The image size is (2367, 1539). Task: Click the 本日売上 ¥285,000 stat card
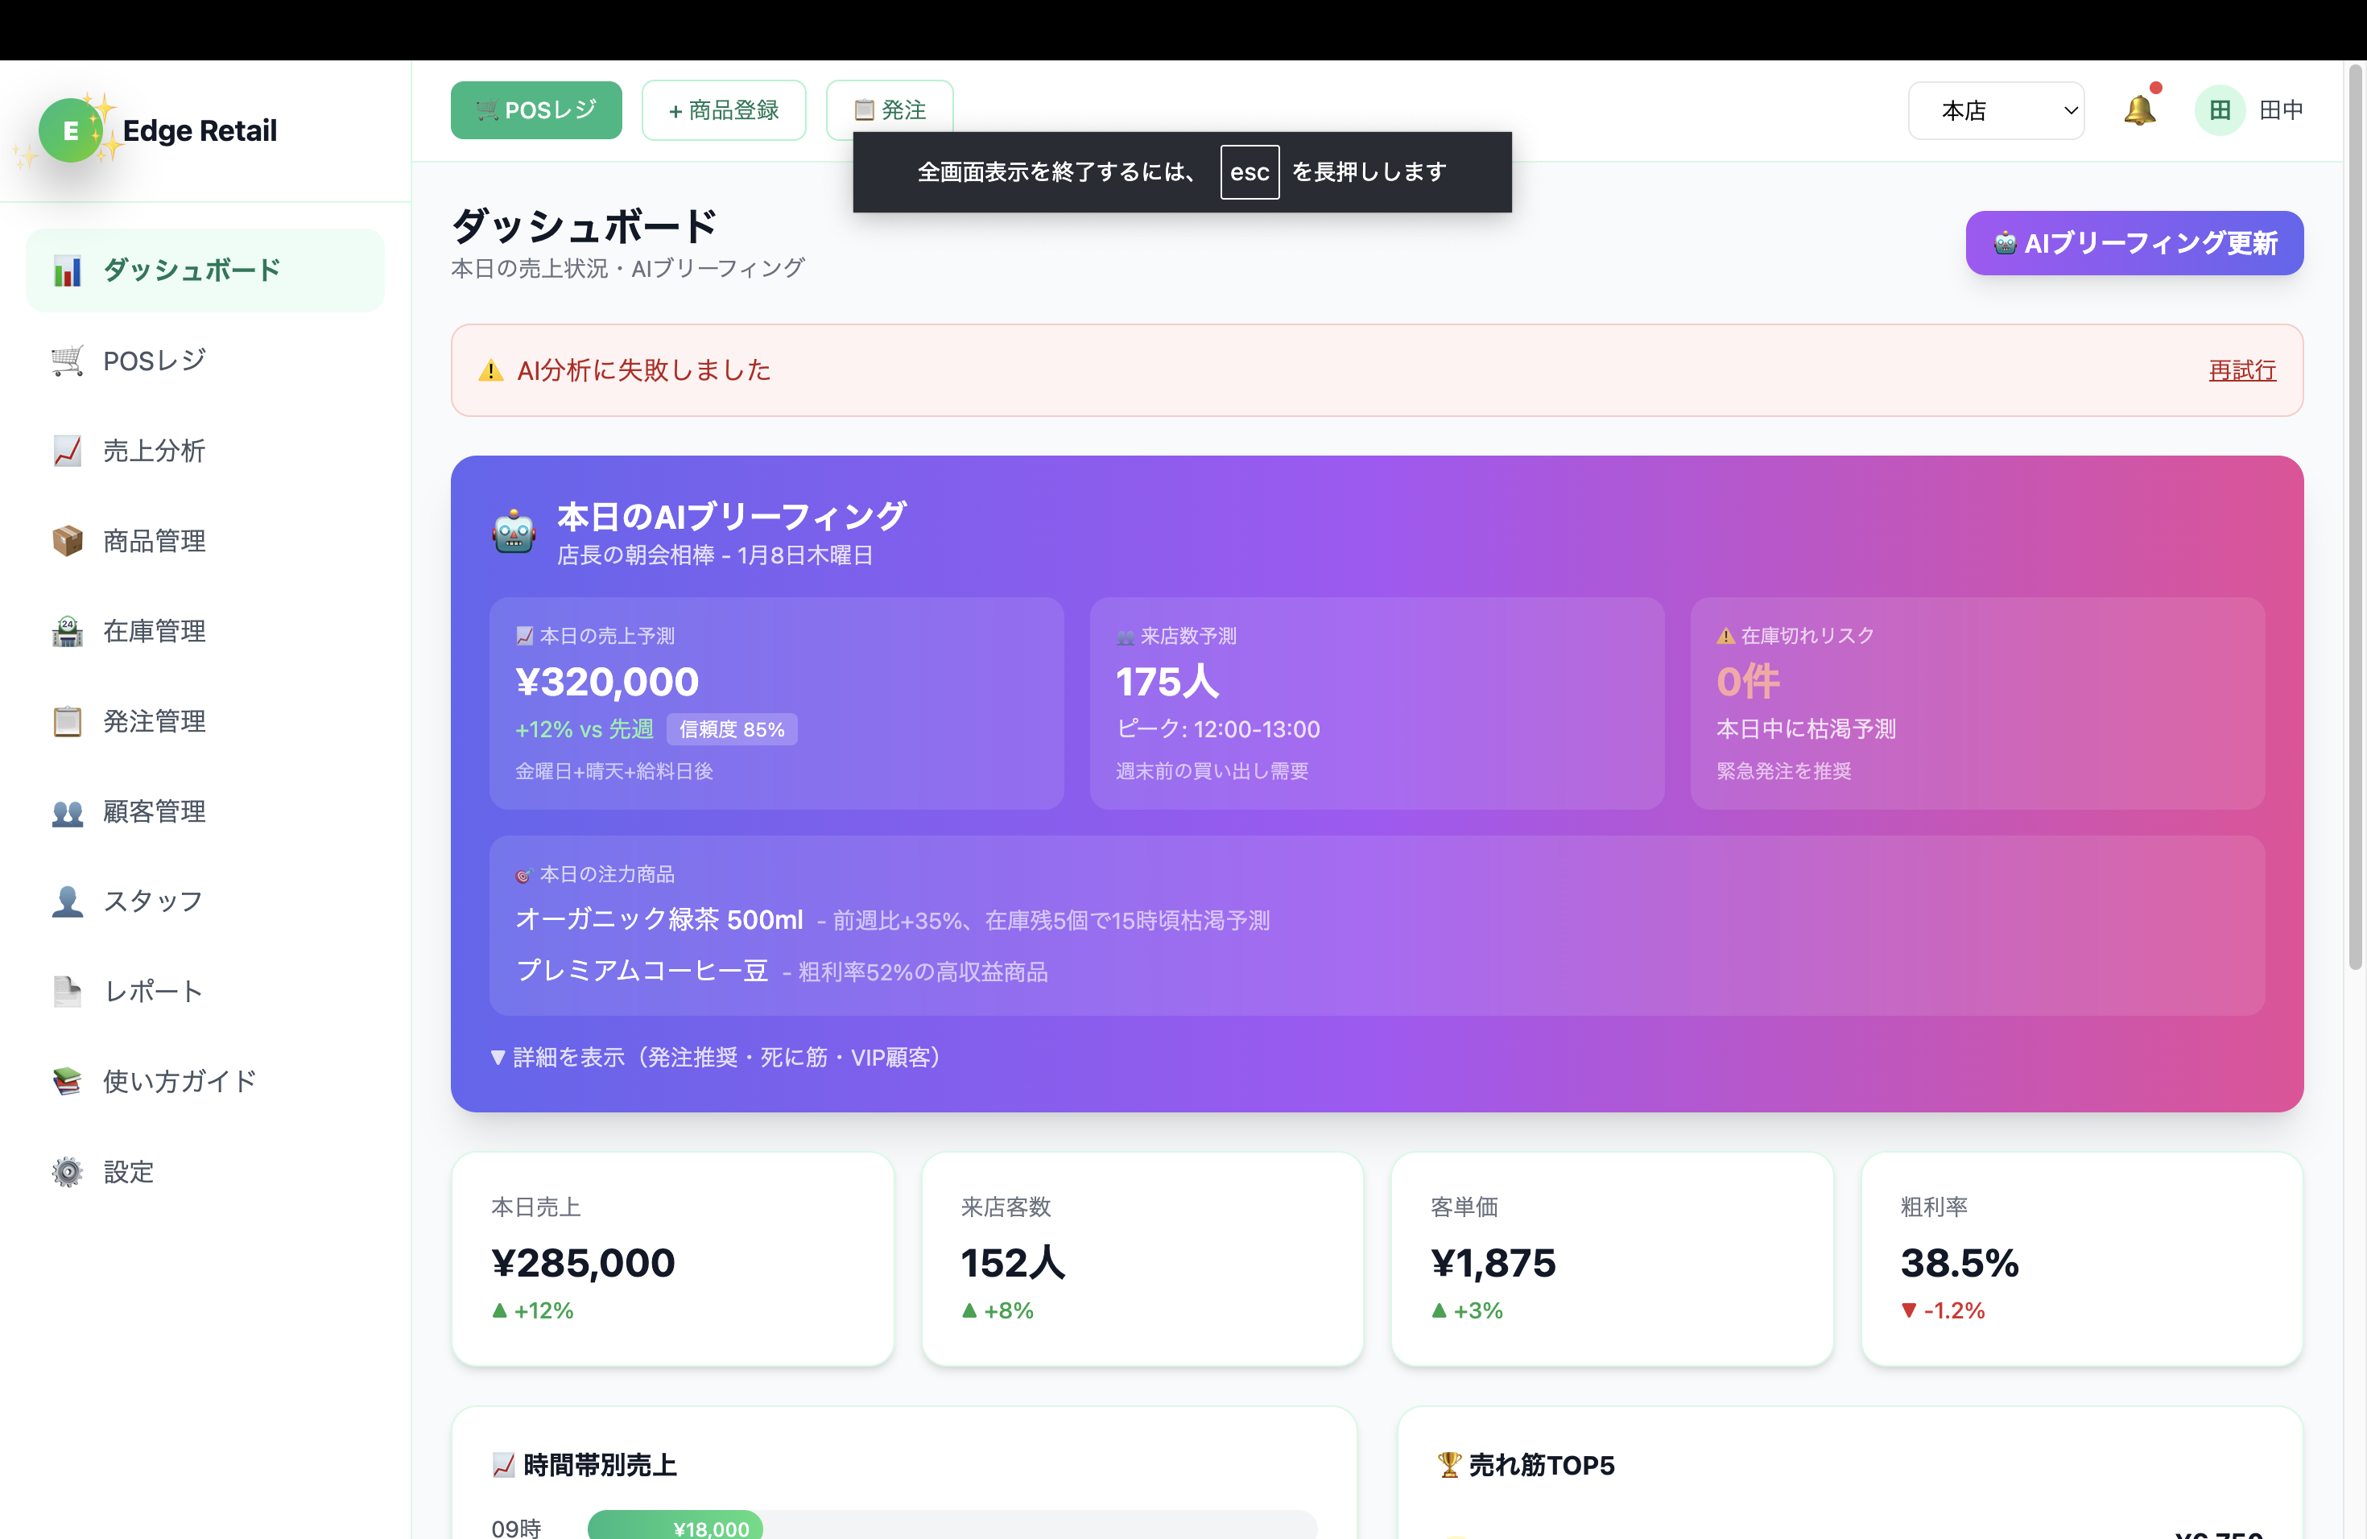coord(672,1259)
